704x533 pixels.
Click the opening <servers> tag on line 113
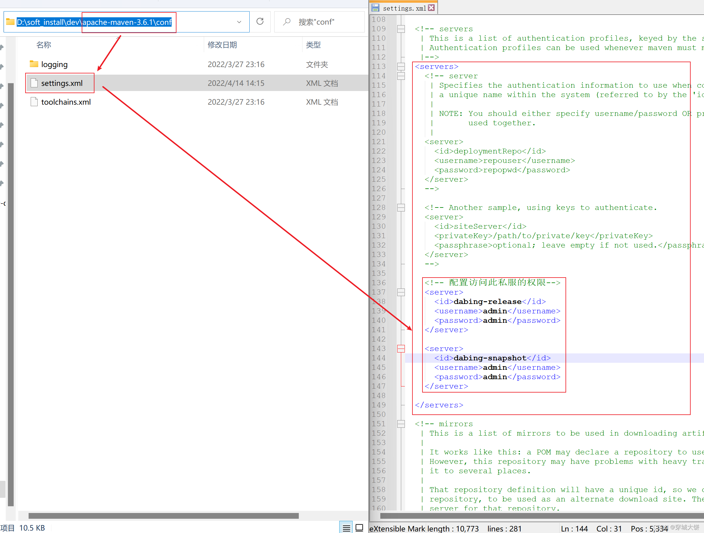click(x=437, y=66)
